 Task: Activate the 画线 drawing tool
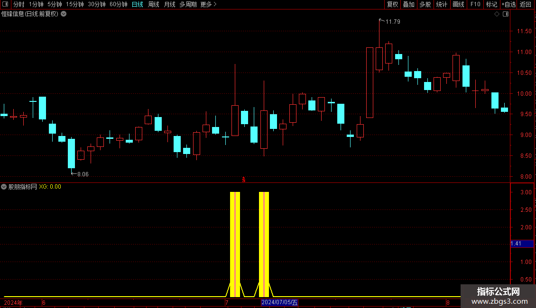pyautogui.click(x=458, y=4)
